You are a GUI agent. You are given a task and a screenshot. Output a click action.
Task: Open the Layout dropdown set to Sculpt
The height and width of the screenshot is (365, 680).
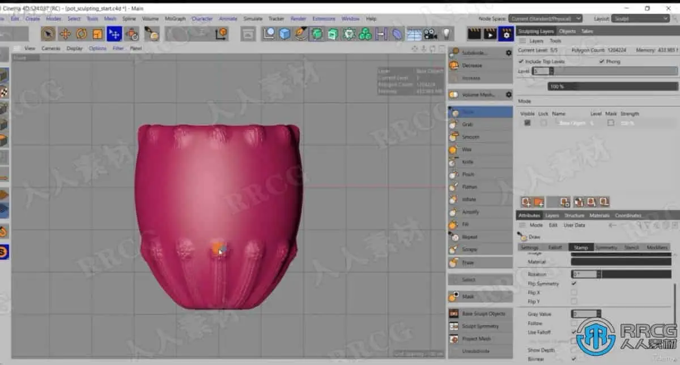(x=641, y=19)
